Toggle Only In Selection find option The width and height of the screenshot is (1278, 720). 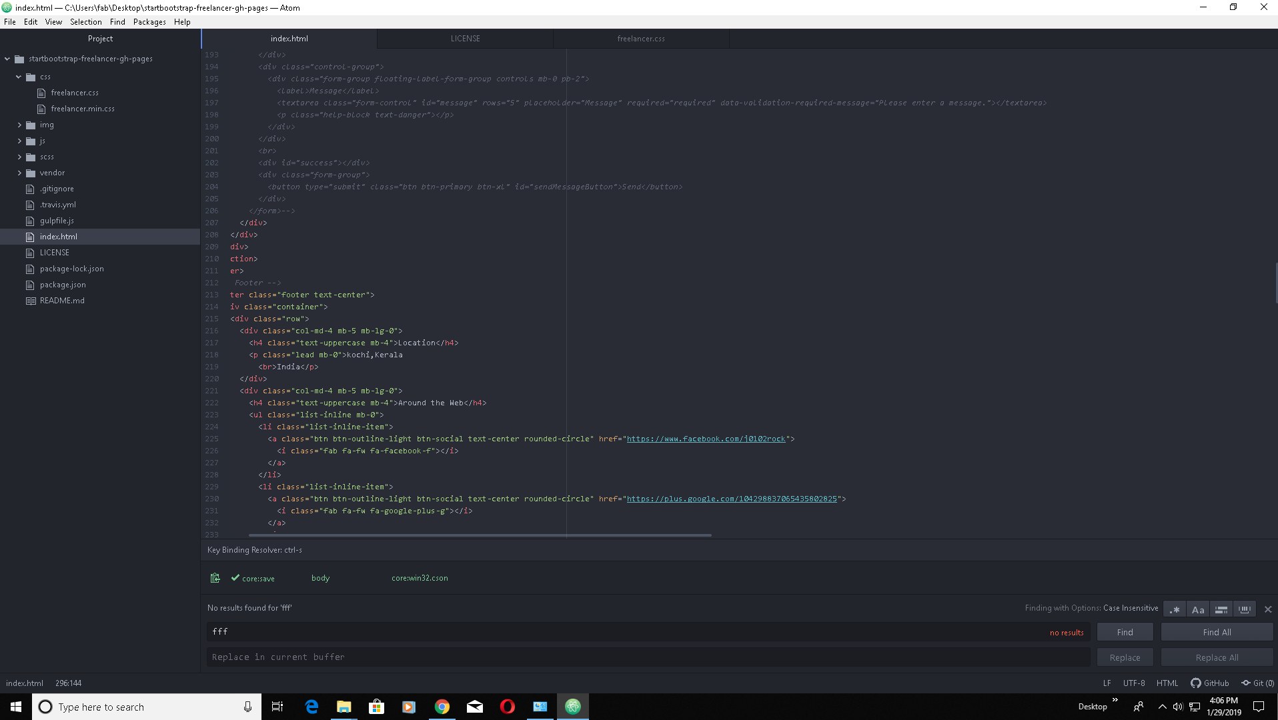click(1221, 609)
